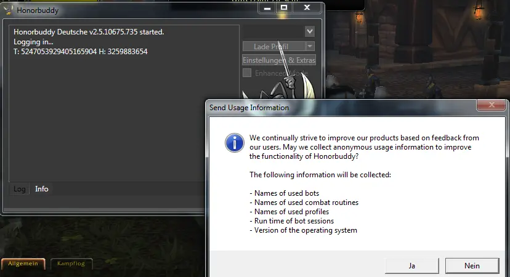Select the Kampflog chat tab
This screenshot has height=277, width=510.
pos(71,263)
